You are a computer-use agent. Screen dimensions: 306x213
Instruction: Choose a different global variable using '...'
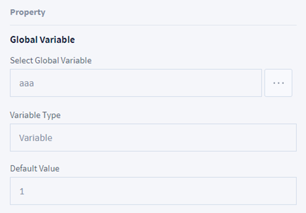tap(278, 83)
